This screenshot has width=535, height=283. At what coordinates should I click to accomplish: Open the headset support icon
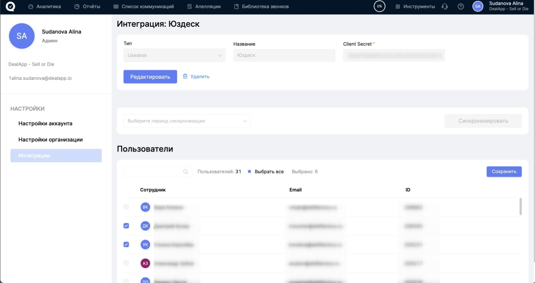pos(445,7)
